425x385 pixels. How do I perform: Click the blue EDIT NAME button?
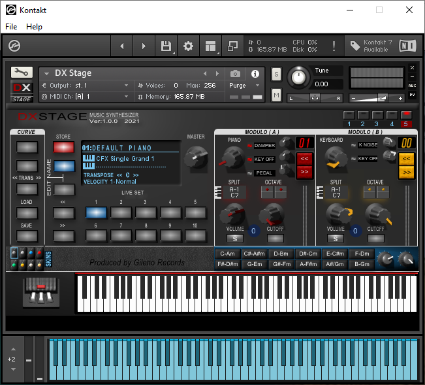[64, 166]
